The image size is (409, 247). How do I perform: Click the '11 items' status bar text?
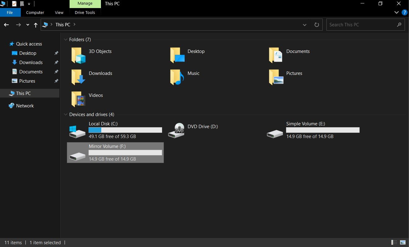coord(13,242)
